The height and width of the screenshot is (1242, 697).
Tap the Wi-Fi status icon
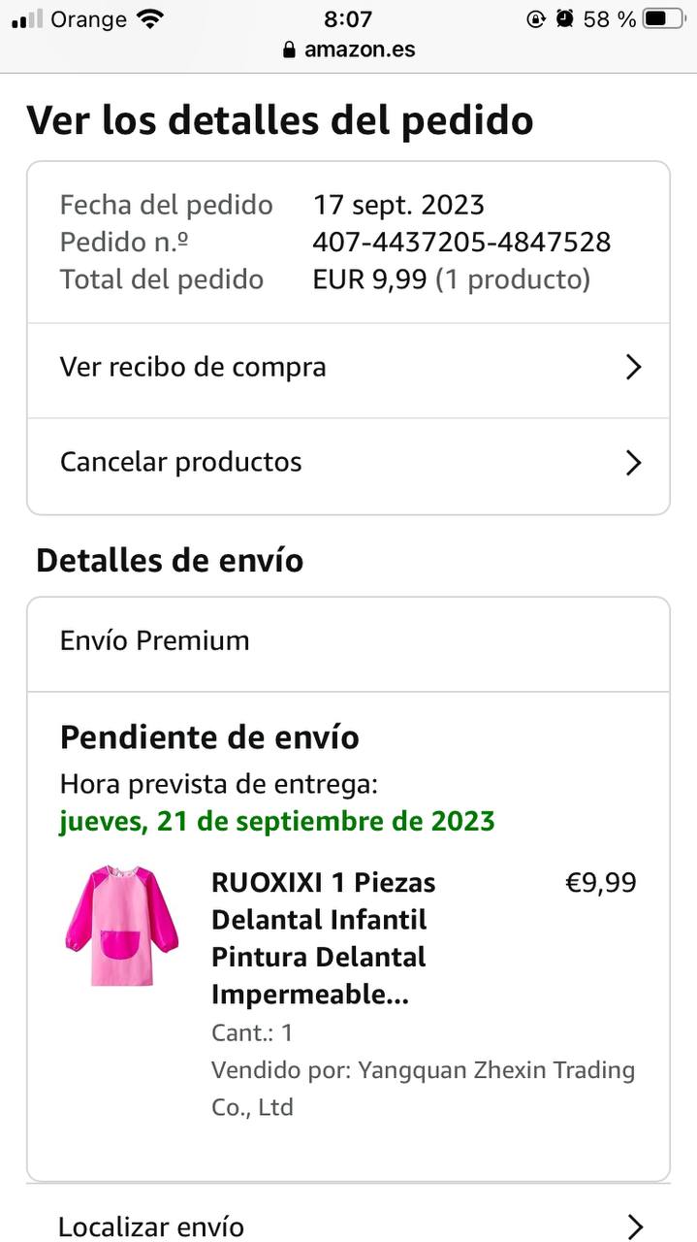point(150,19)
